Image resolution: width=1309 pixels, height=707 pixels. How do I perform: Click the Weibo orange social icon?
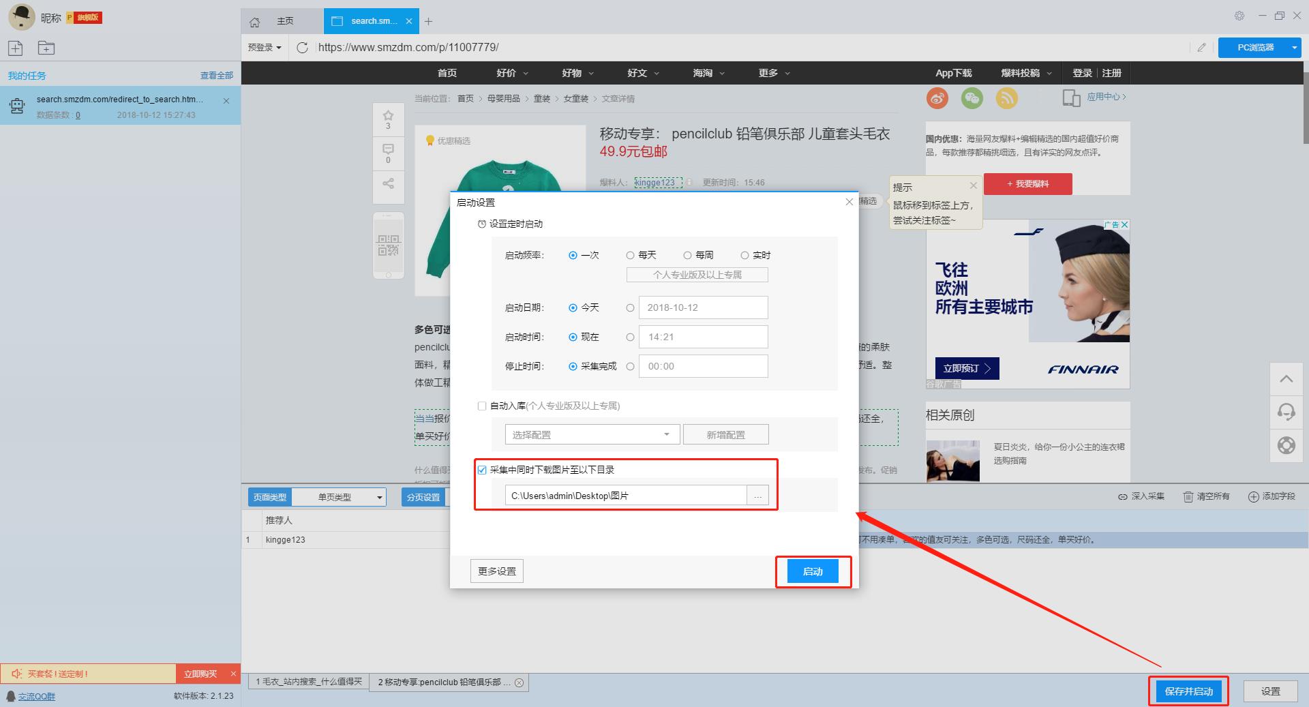click(937, 98)
